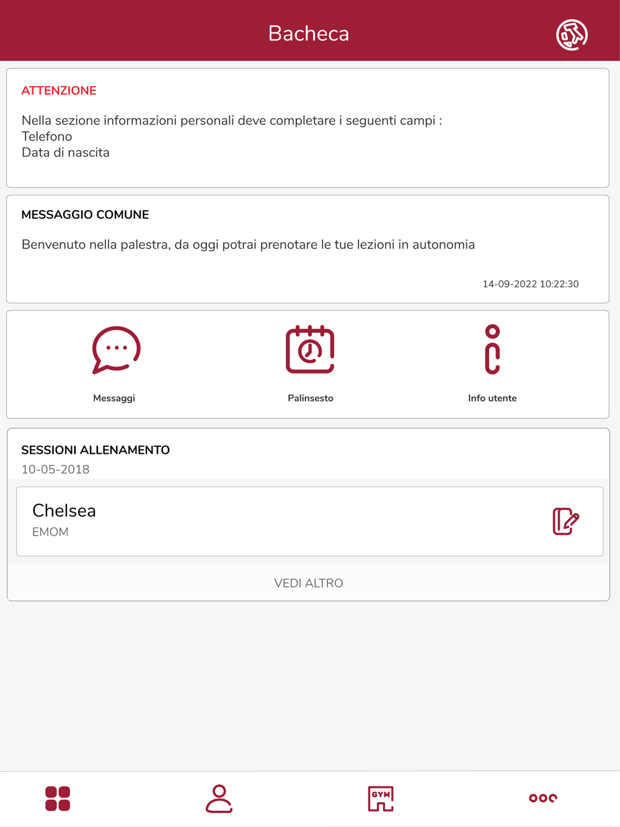Viewport: 620px width, 827px height.
Task: Switch to the user profile tab
Action: coord(219,798)
